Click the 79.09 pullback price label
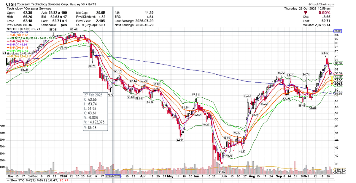 tap(63, 48)
